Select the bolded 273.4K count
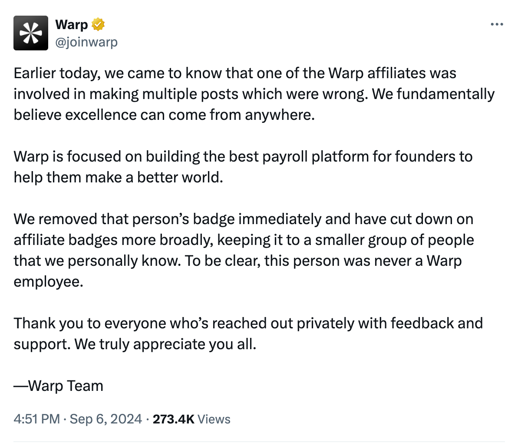 tap(174, 419)
